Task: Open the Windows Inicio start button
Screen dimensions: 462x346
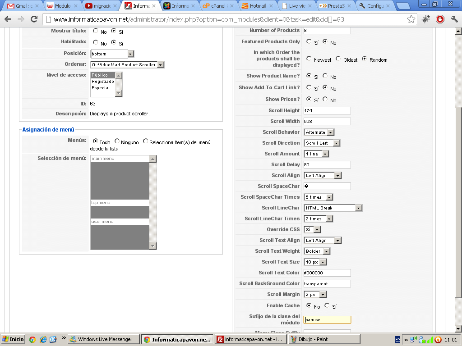Action: coord(13,339)
